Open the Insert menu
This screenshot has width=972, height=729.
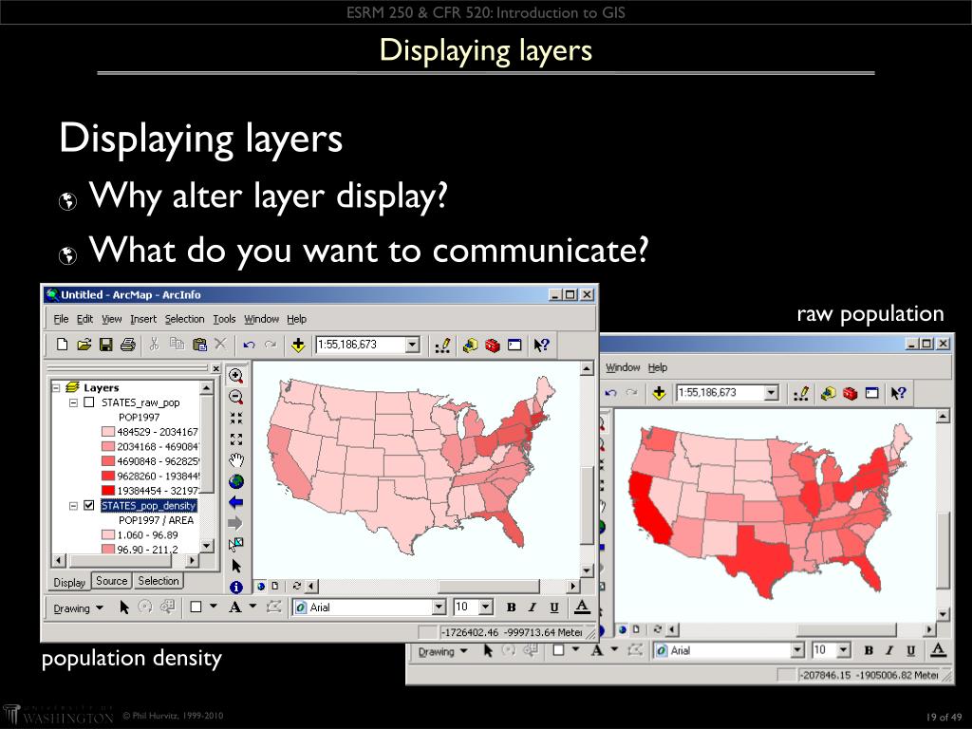143,319
